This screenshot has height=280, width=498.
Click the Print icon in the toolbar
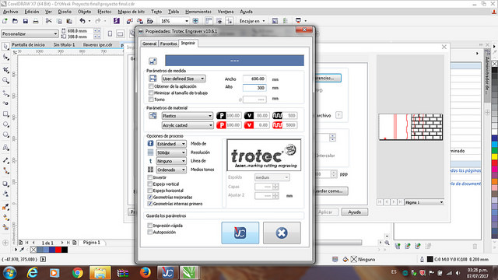(36, 21)
